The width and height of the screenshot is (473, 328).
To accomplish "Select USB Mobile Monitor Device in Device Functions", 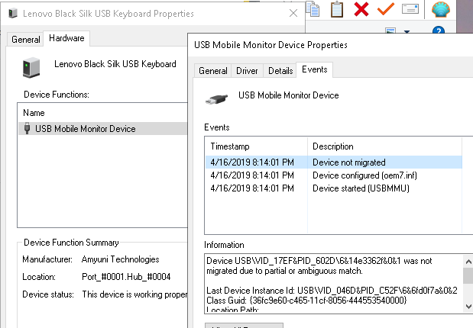I will pos(102,129).
